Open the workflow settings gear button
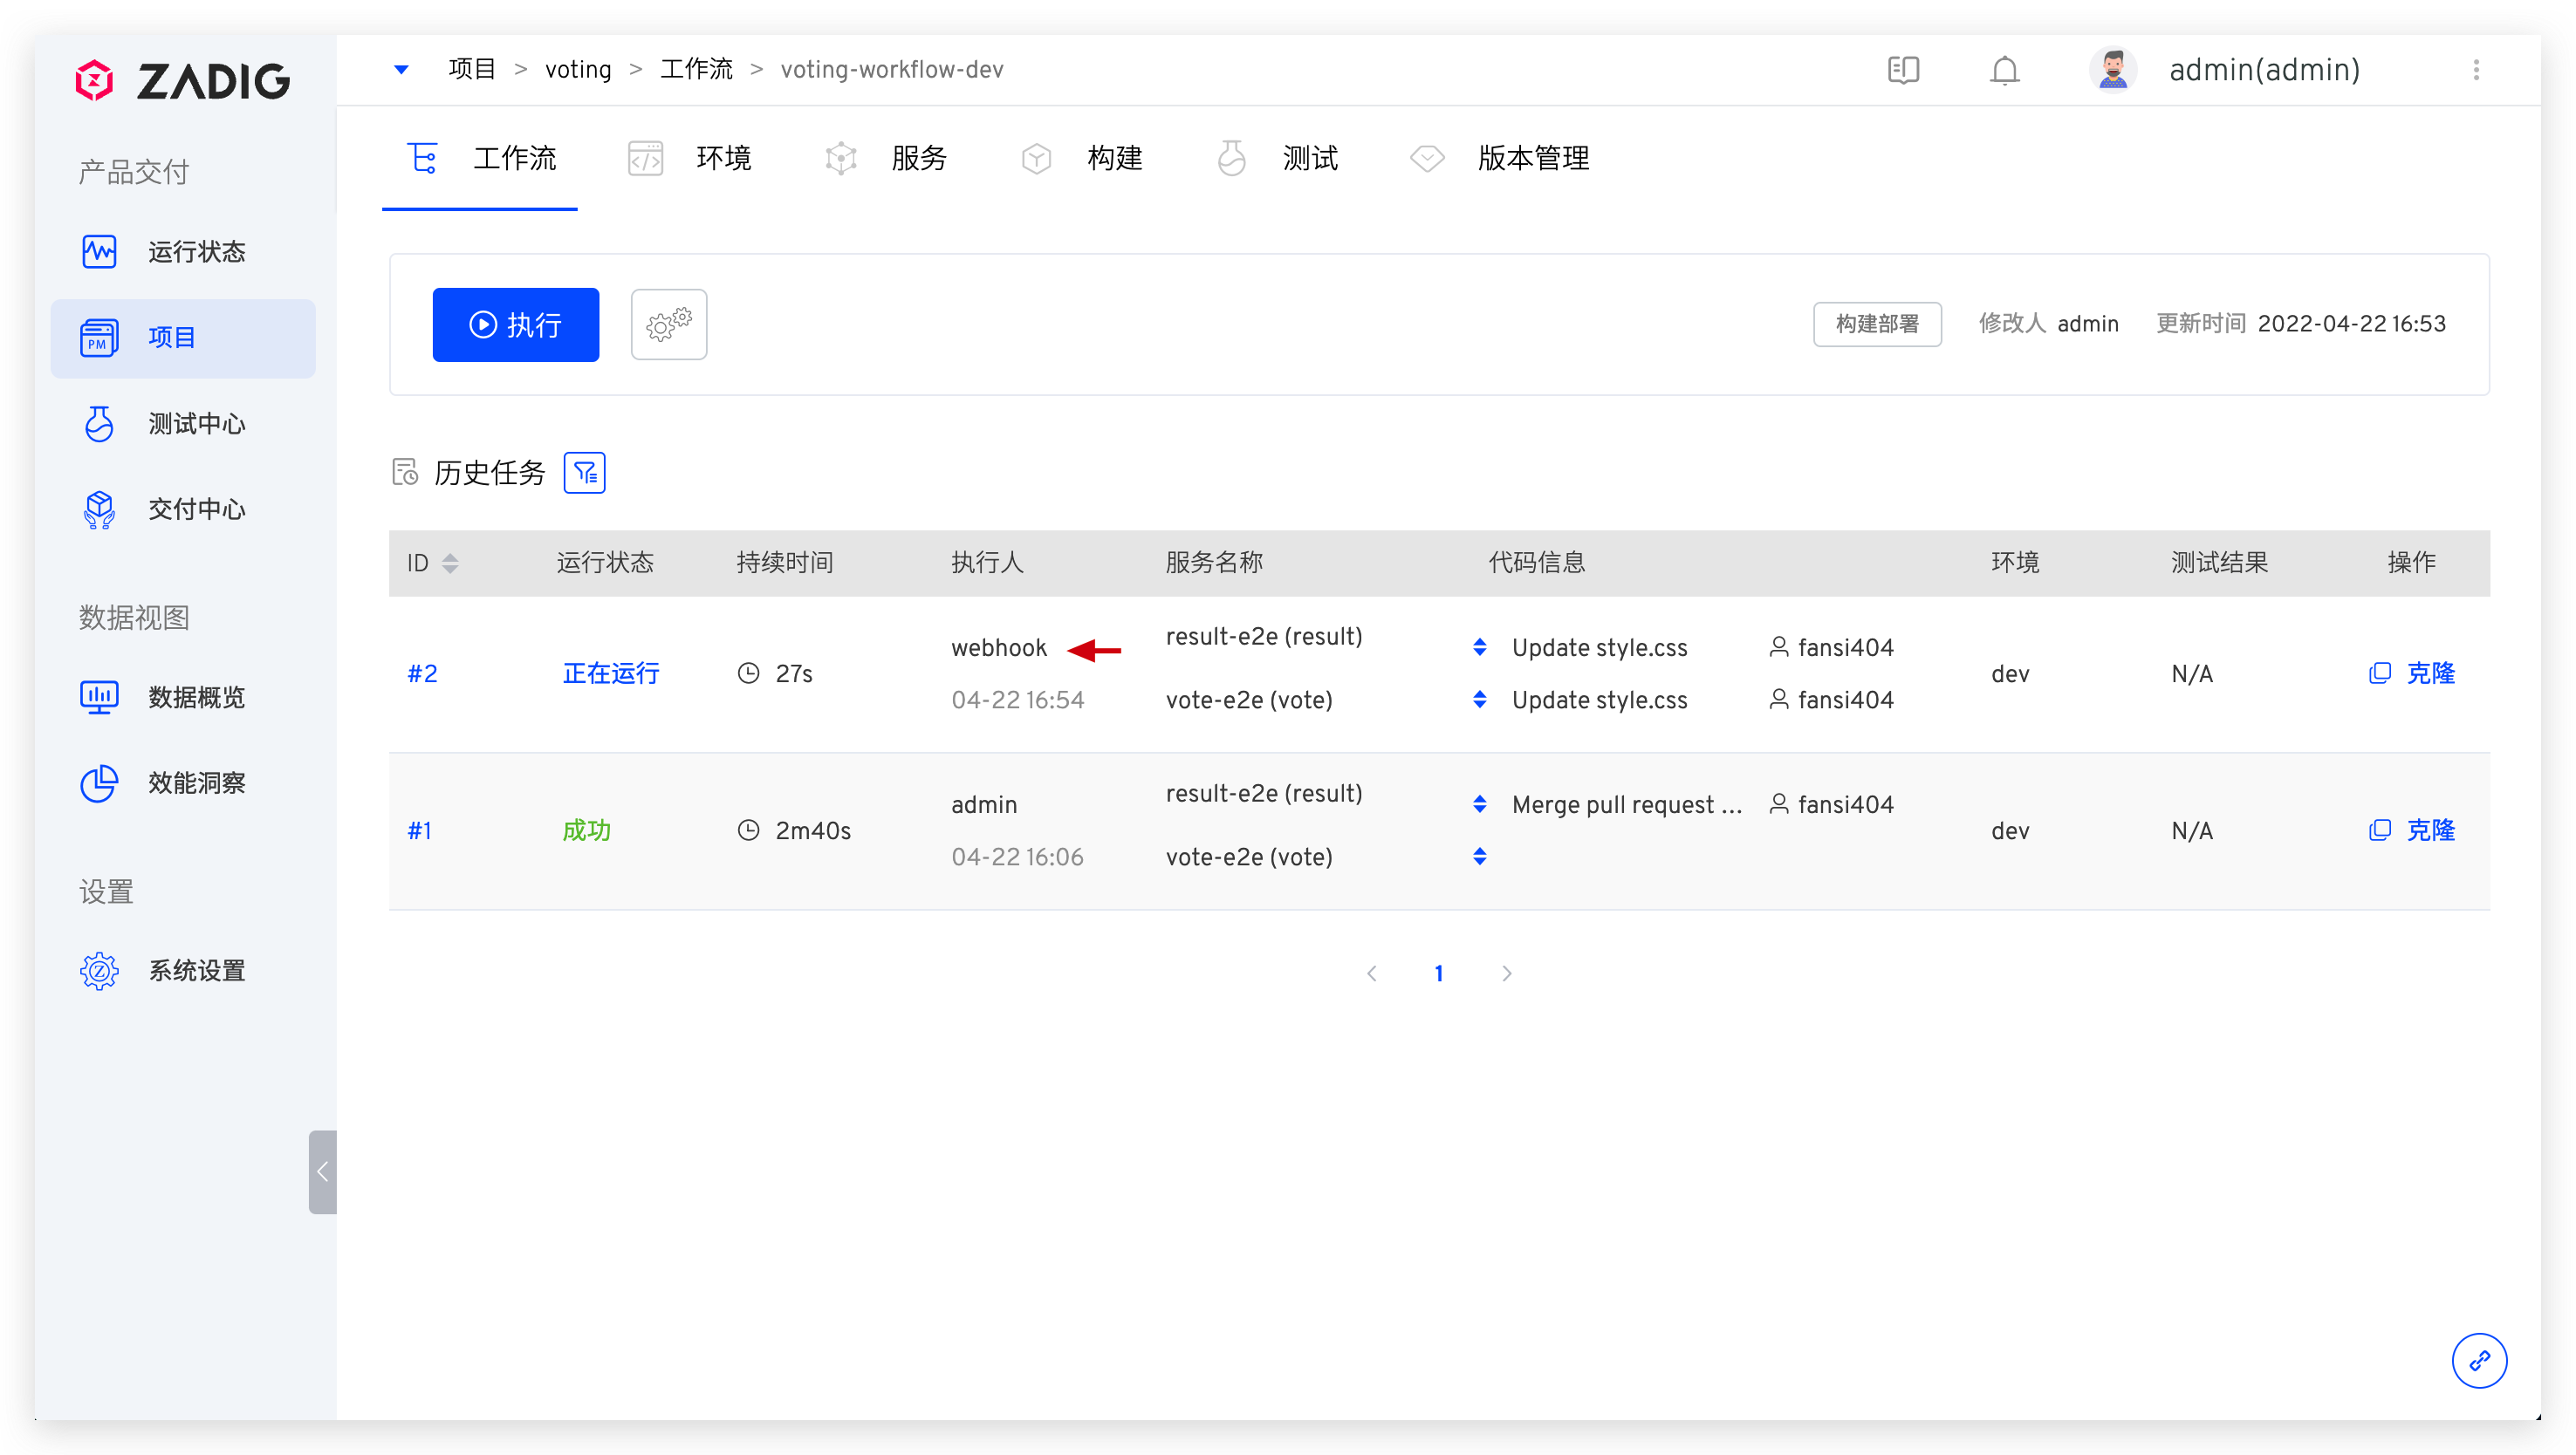Viewport: 2576px width, 1455px height. pos(668,324)
